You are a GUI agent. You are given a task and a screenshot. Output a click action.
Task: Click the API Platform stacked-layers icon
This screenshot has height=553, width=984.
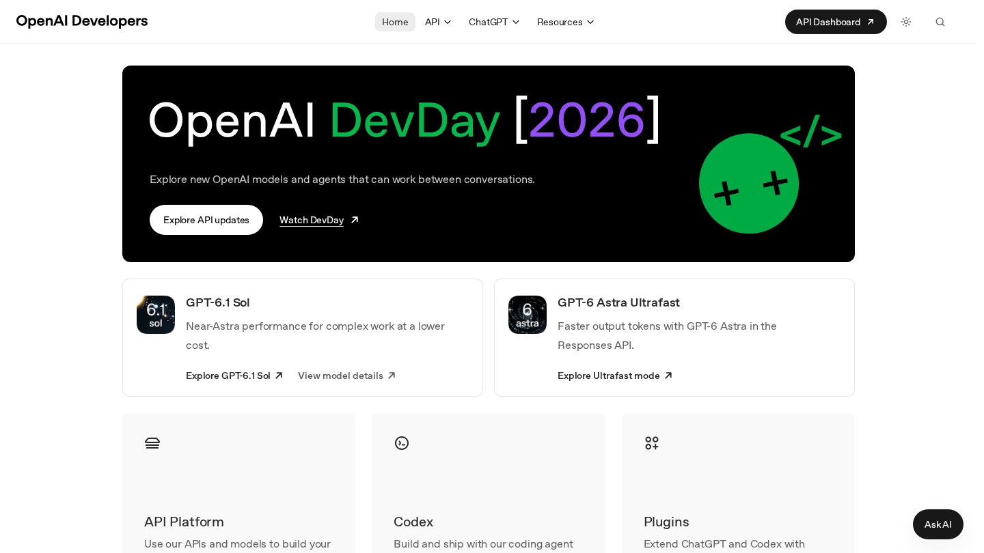pyautogui.click(x=152, y=443)
